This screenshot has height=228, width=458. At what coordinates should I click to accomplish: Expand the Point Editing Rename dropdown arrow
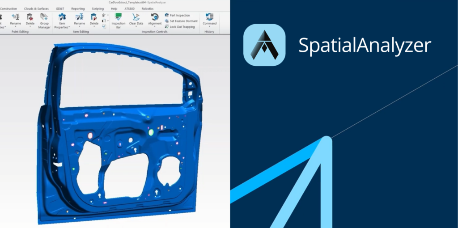coord(16,27)
